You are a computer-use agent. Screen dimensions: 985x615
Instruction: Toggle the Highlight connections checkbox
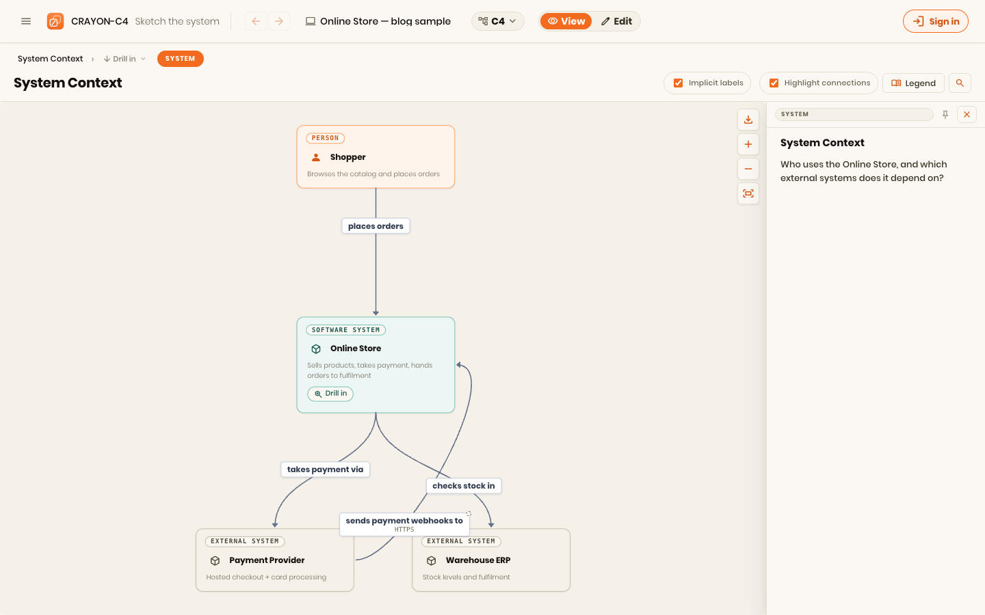[774, 83]
